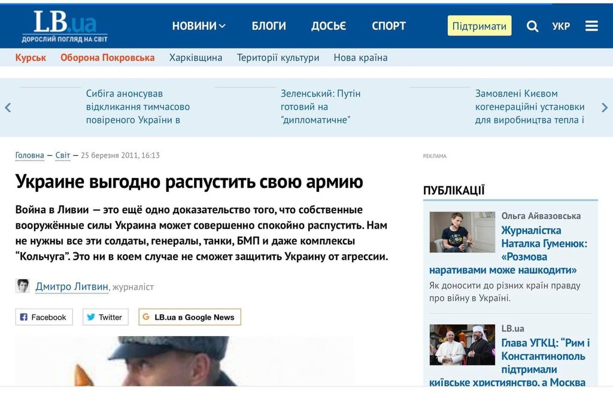Switch language to УКР
The height and width of the screenshot is (393, 613).
(x=561, y=26)
